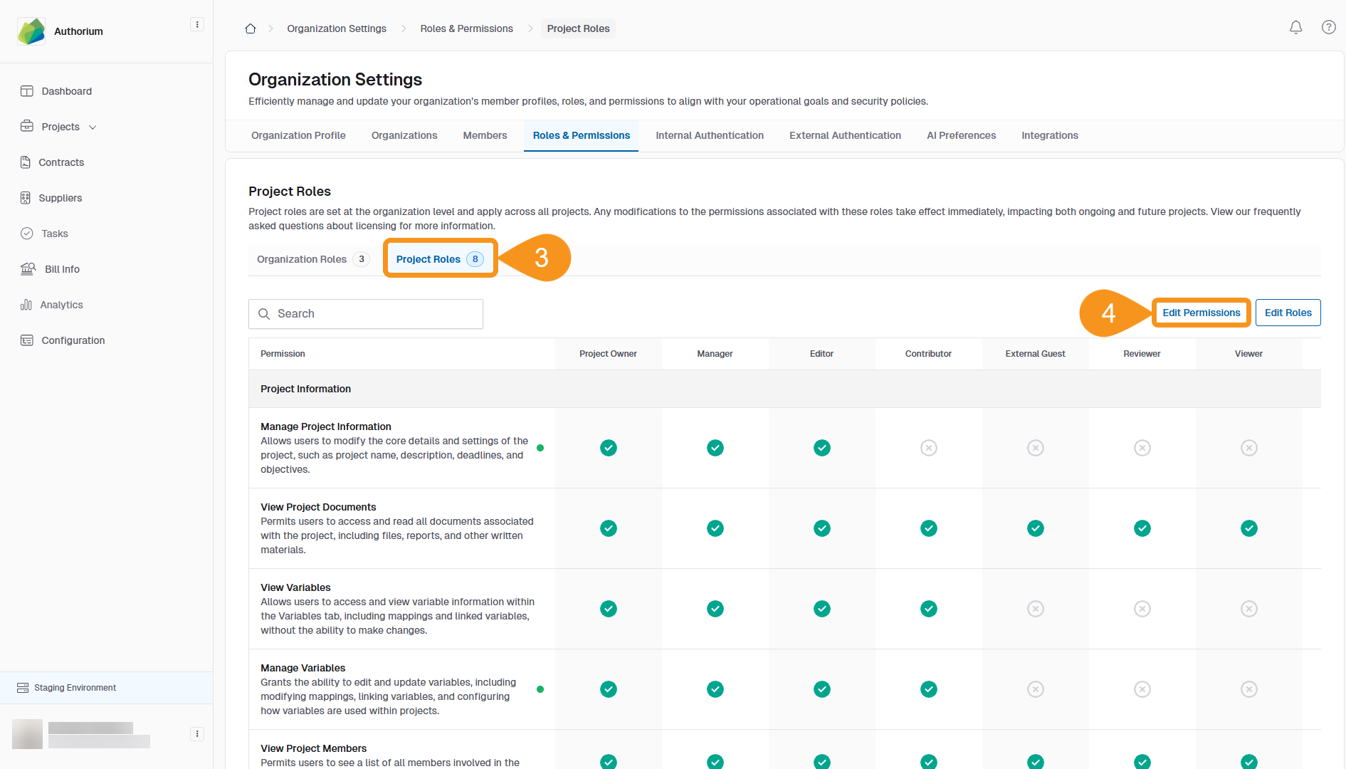Open the Contracts section
The width and height of the screenshot is (1346, 769).
[61, 162]
